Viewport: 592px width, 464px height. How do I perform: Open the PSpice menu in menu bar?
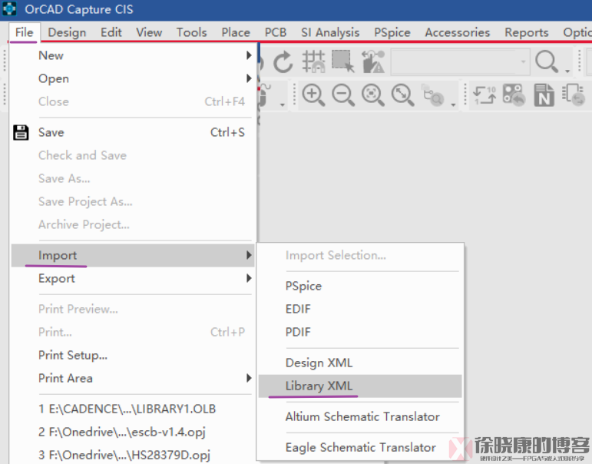pos(392,32)
